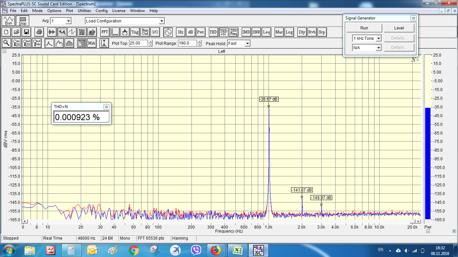
Task: Toggle the Pwr total power utility
Action: pos(201,32)
